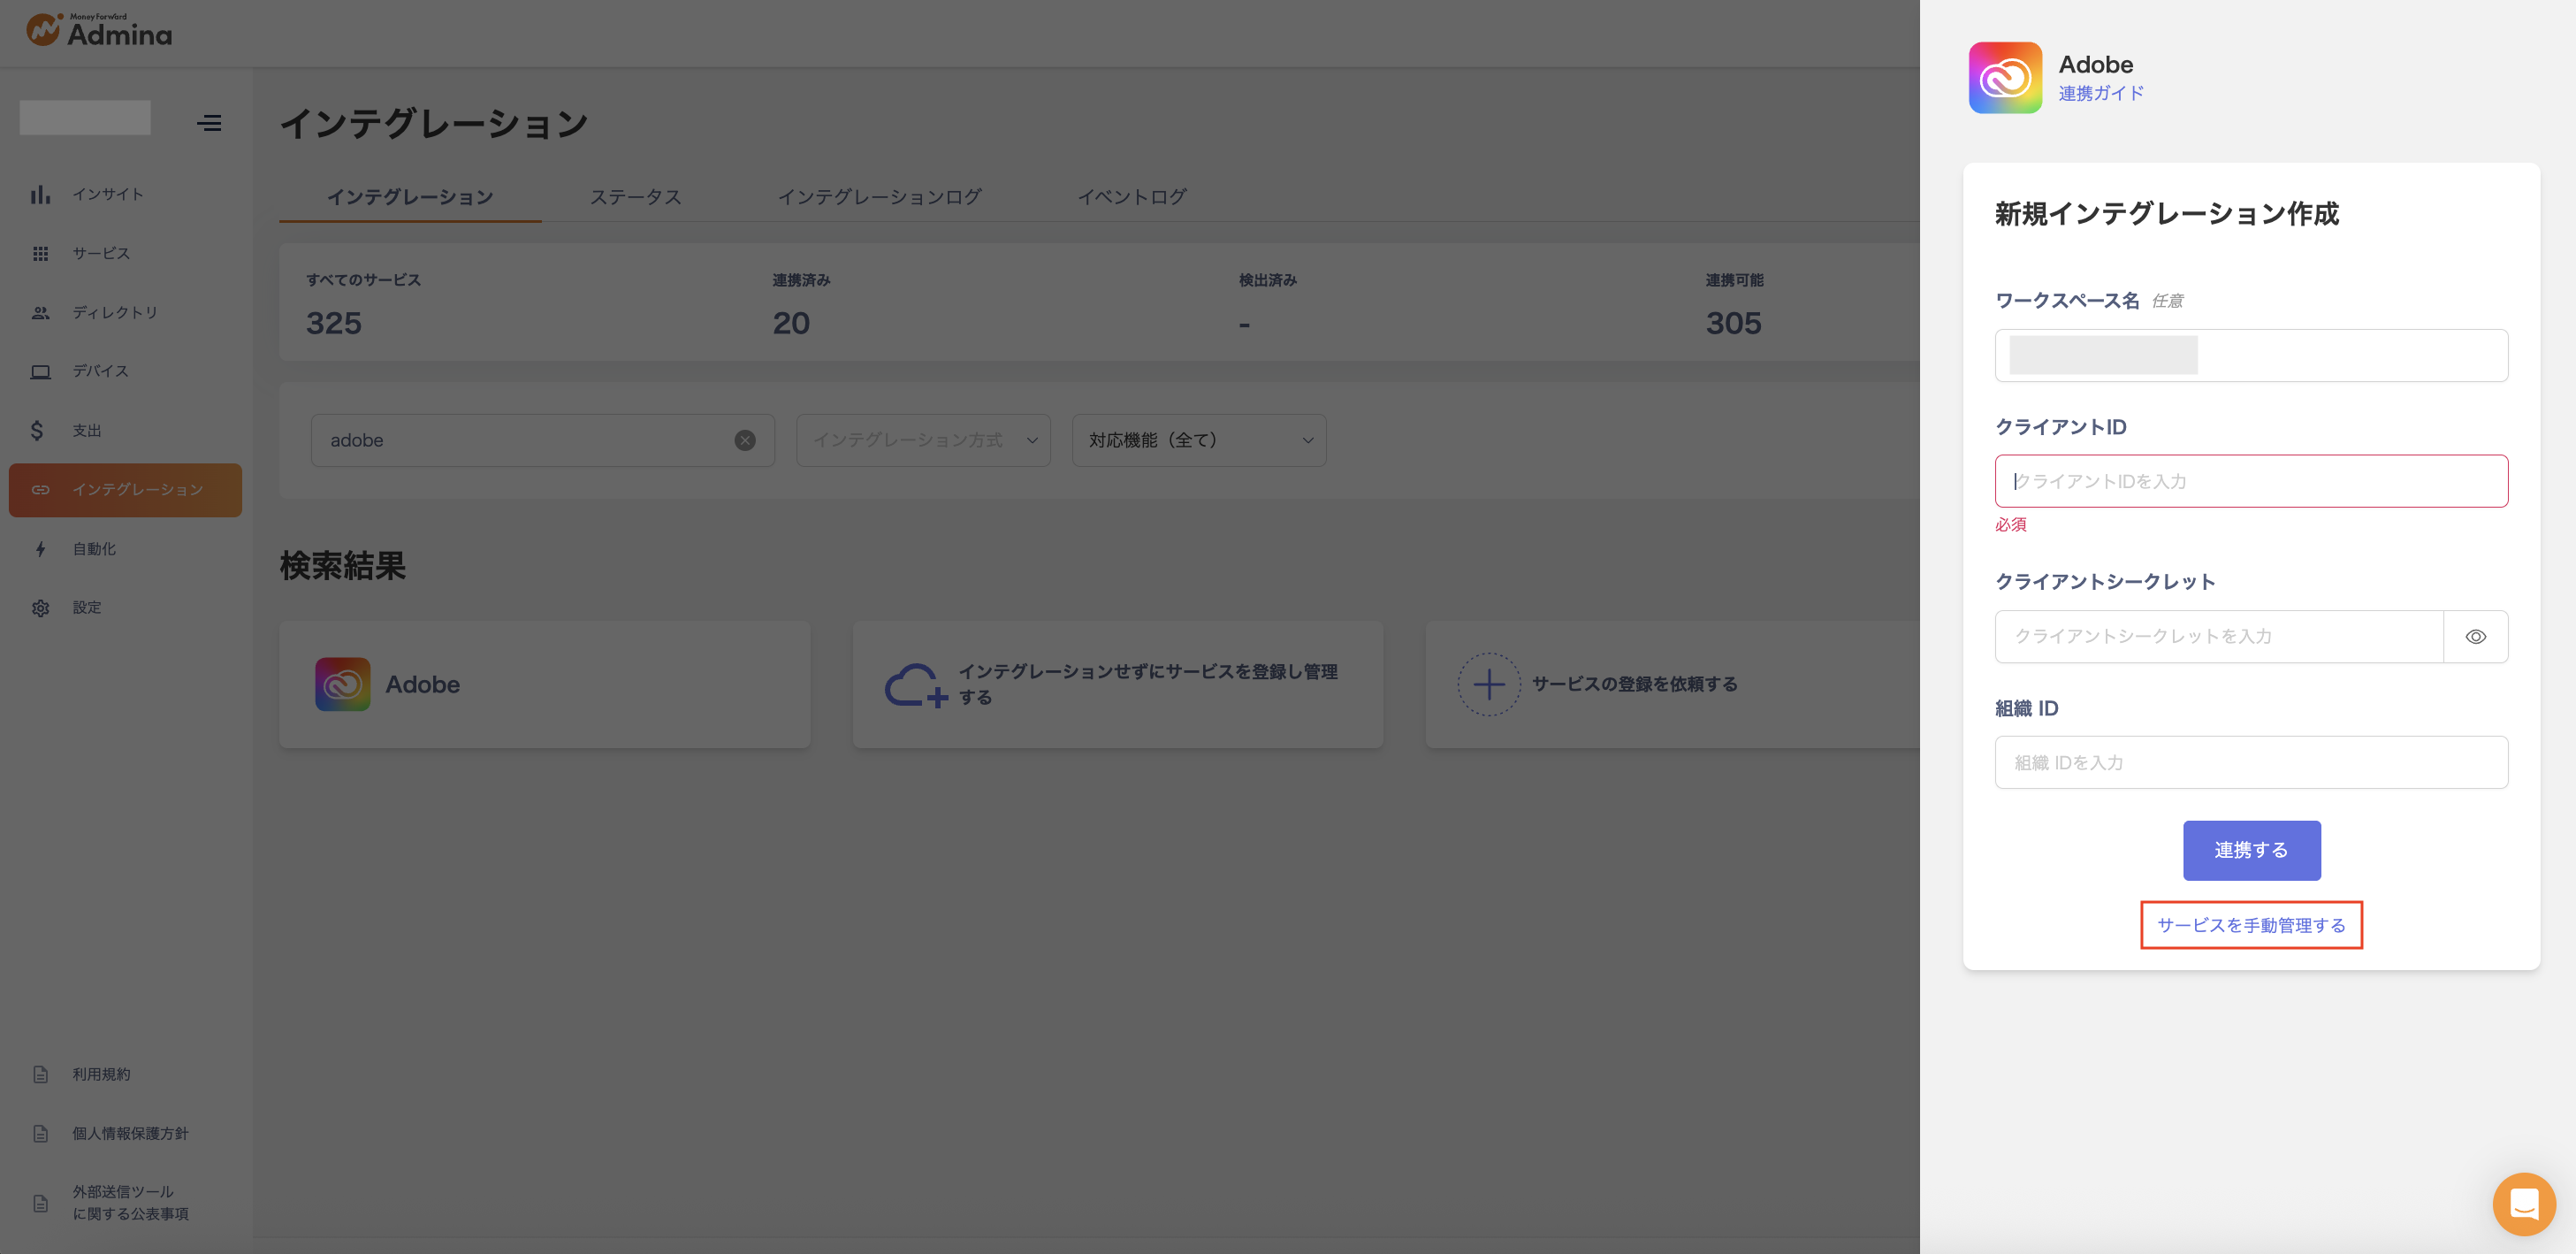Viewport: 2576px width, 1254px height.
Task: Toggle client secret visibility eye icon
Action: [x=2475, y=637]
